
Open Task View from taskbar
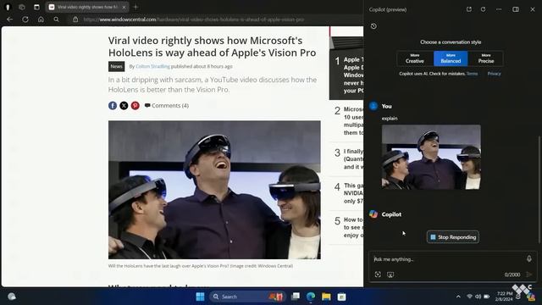(x=296, y=297)
